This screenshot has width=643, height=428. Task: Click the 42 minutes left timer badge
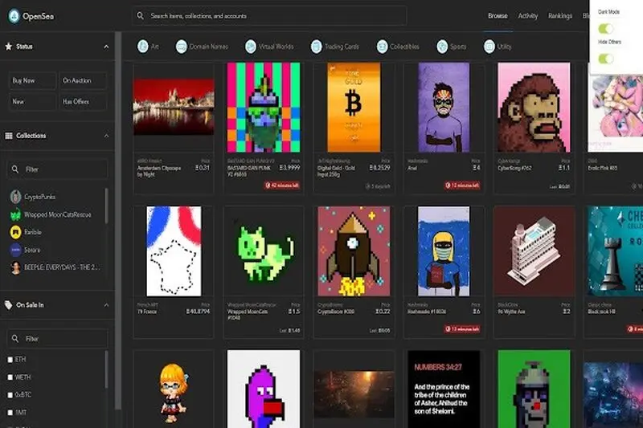click(x=282, y=185)
